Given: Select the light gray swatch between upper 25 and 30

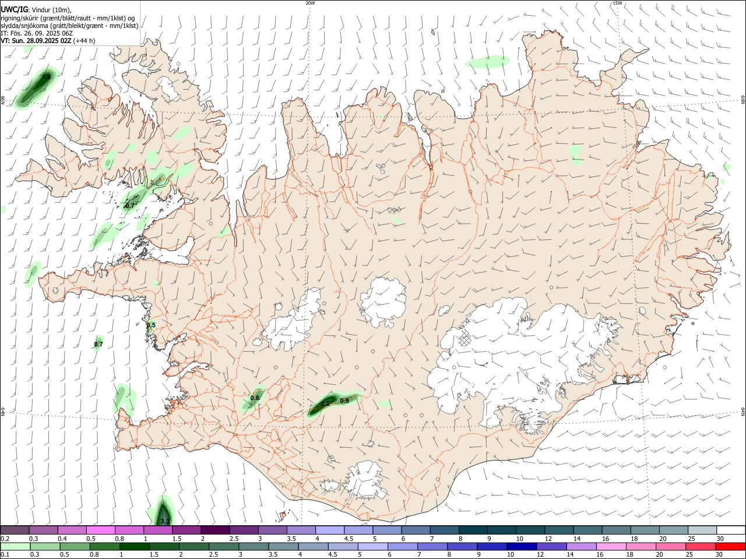Looking at the screenshot, I should pos(702,530).
